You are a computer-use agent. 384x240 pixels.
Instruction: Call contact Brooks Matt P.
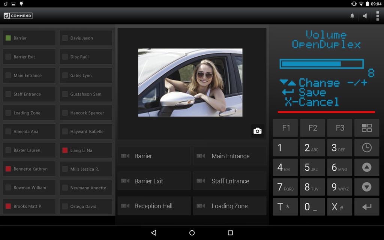(29, 206)
